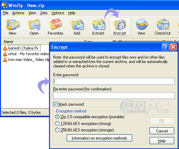This screenshot has width=179, height=149.
Task: Select Zip 2.0 compatible encryption option
Action: click(57, 117)
